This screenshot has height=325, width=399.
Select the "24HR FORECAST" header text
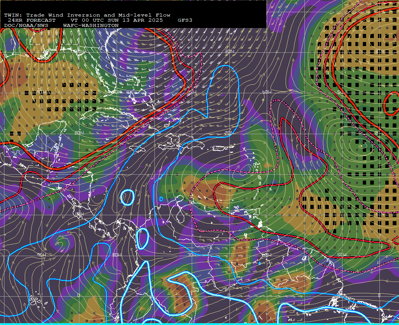tap(31, 20)
